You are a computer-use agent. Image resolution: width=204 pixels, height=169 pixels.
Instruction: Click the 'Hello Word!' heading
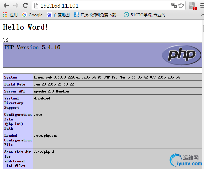(25, 27)
